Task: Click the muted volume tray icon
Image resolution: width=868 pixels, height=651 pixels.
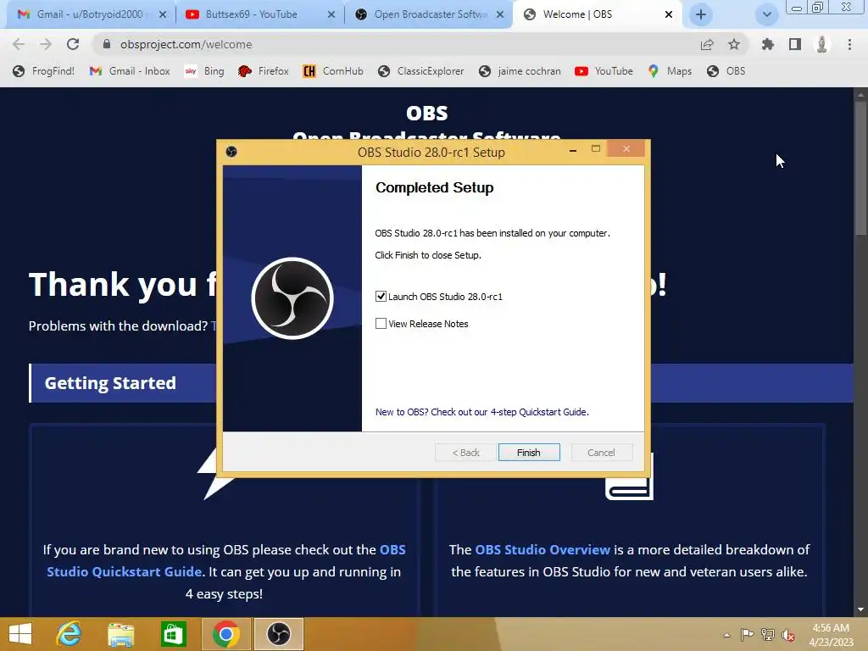Action: coord(788,634)
